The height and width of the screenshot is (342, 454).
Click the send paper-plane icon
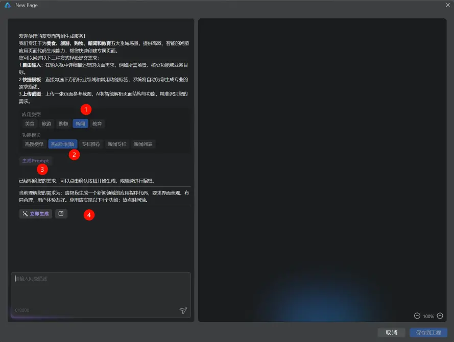pyautogui.click(x=183, y=310)
